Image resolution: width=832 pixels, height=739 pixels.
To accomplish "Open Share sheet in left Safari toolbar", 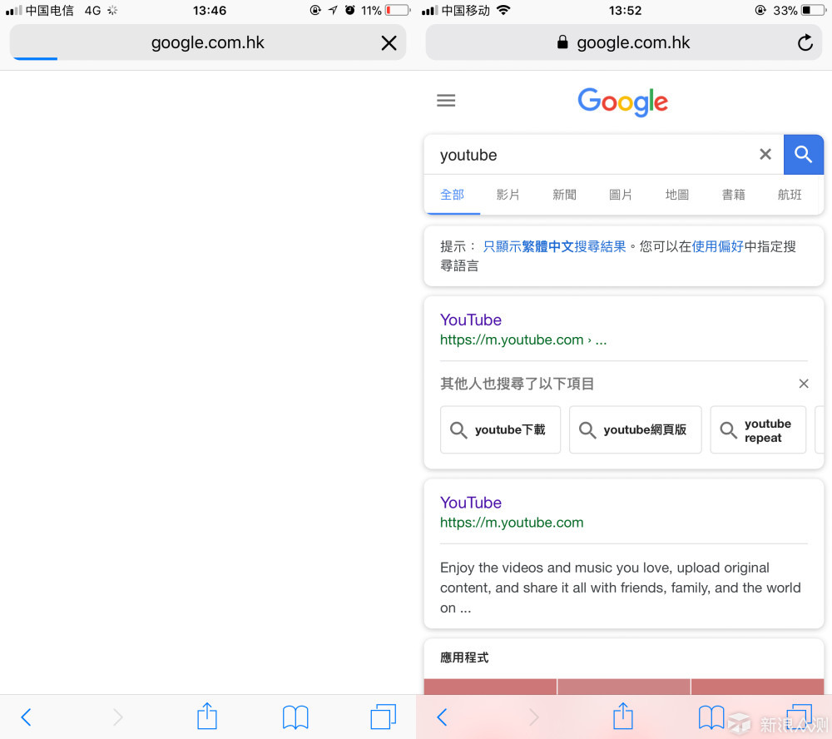I will (x=207, y=716).
